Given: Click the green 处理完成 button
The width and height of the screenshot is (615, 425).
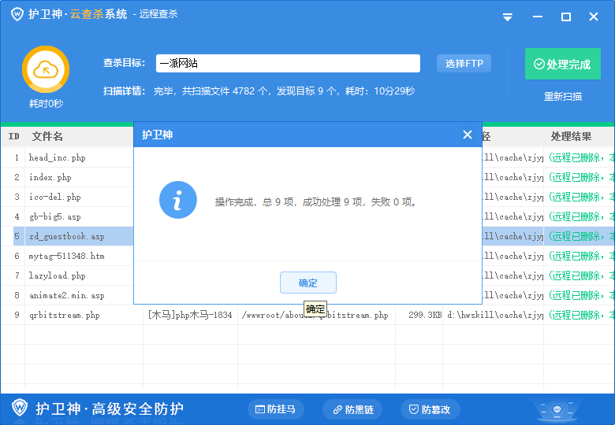Looking at the screenshot, I should pyautogui.click(x=562, y=65).
